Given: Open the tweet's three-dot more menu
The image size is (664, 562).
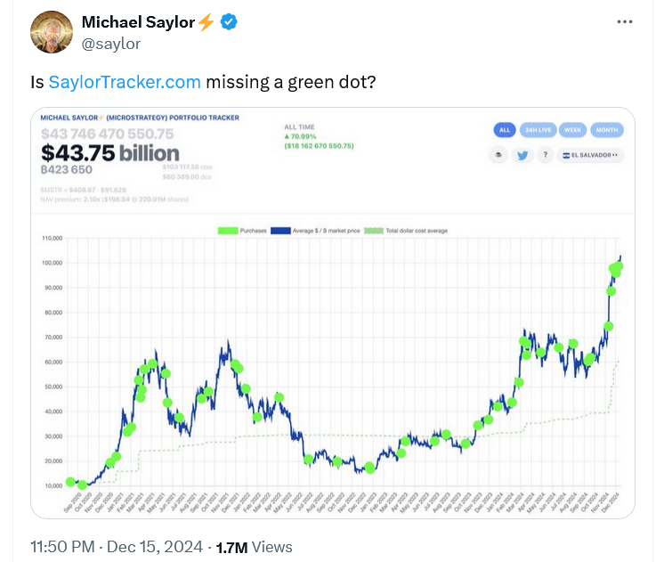Looking at the screenshot, I should pyautogui.click(x=626, y=22).
